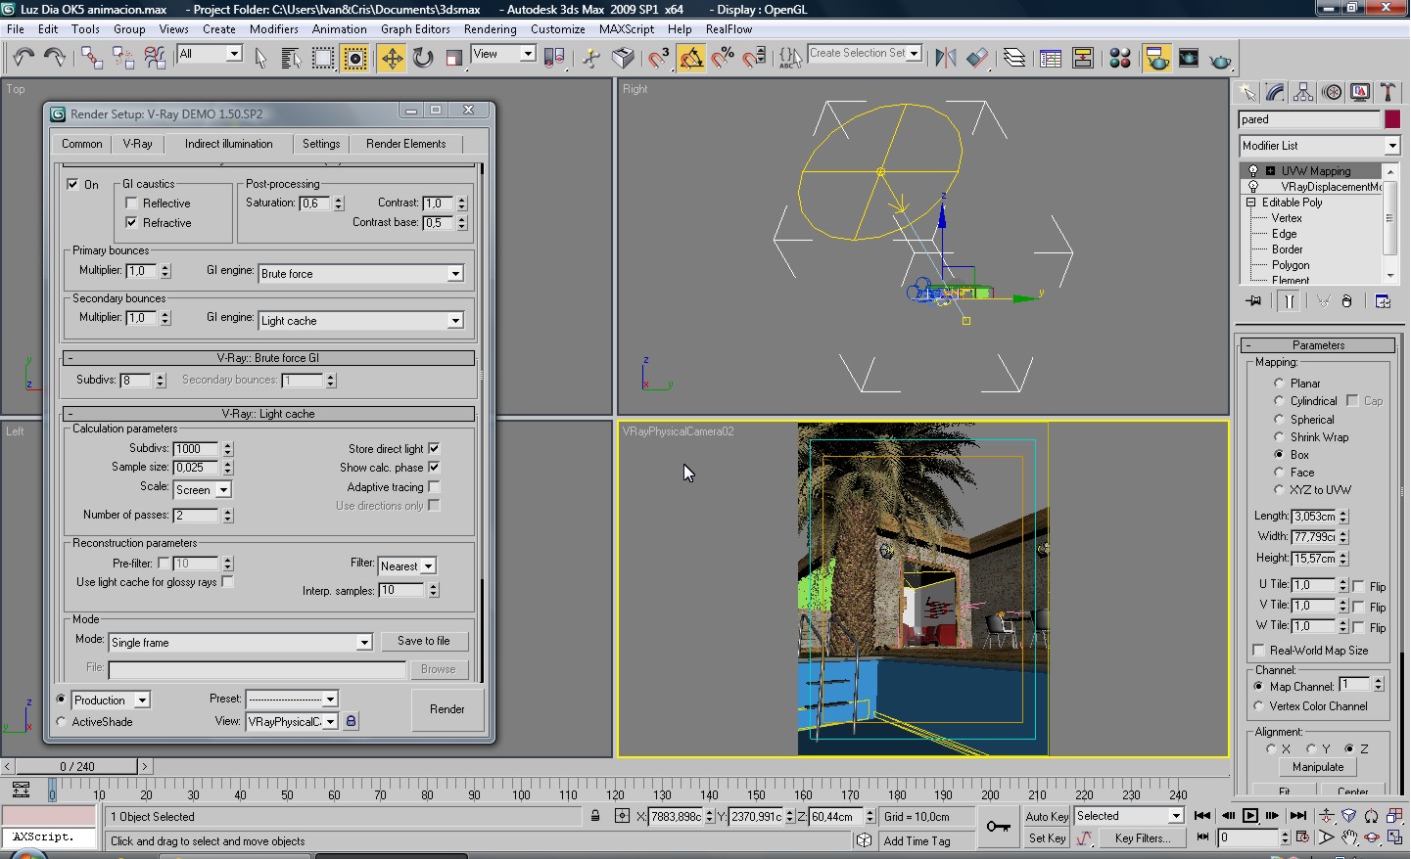Disable Refractive GI caustics

131,223
